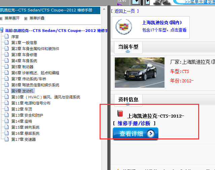The height and width of the screenshot is (170, 215).
Task: Open 第3章 车身修理 chapter
Action: tap(24, 55)
